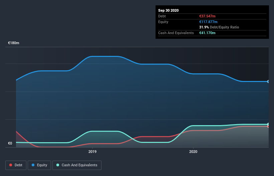274x176 pixels.
Task: Click the €37.547m debt value
Action: (207, 16)
